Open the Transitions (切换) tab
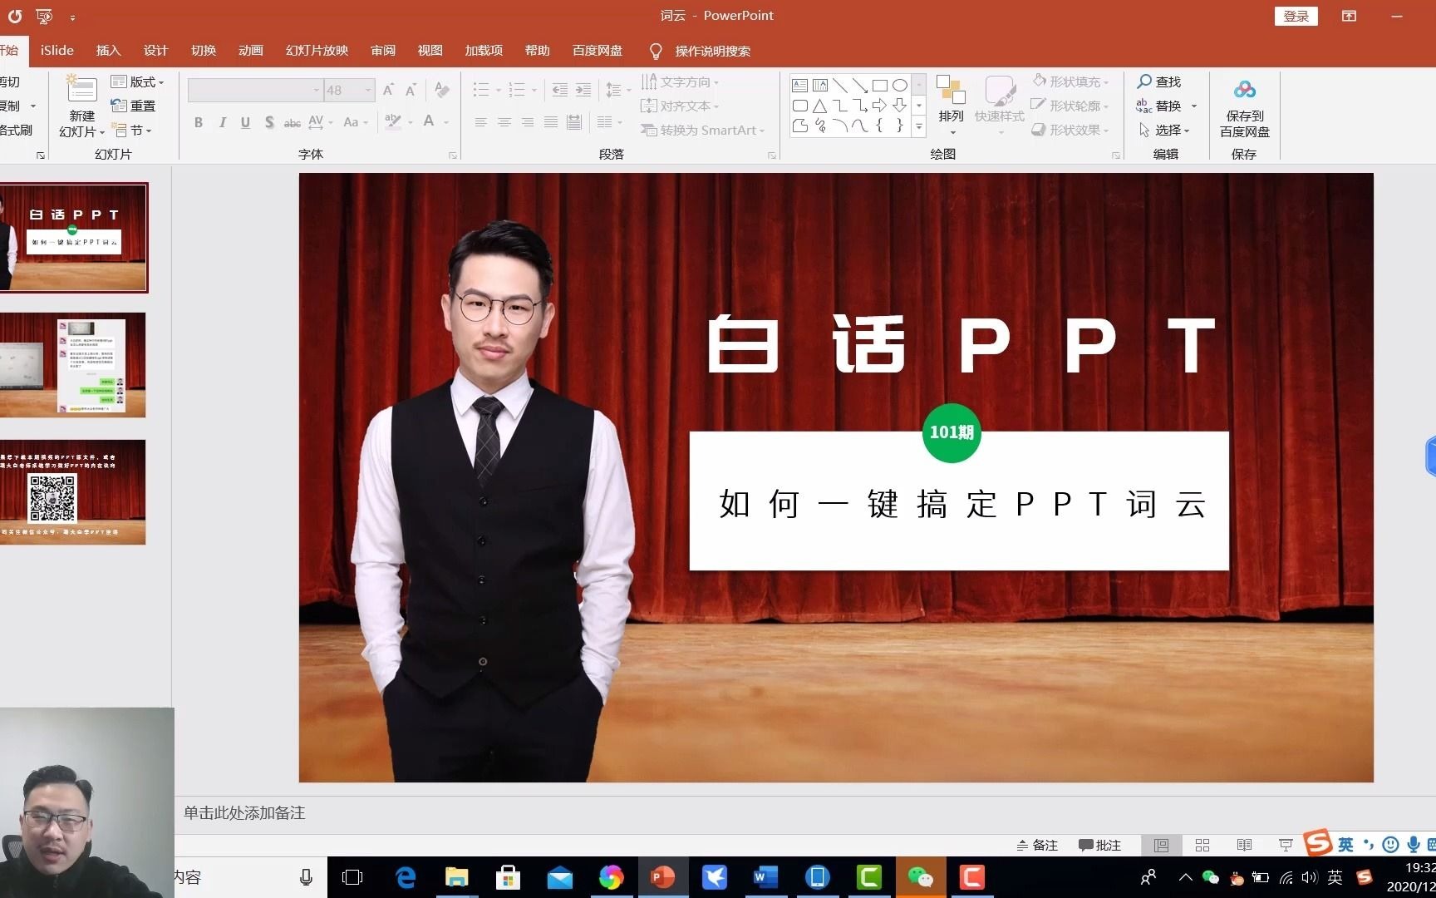Screen dimensions: 1436x898 204,51
